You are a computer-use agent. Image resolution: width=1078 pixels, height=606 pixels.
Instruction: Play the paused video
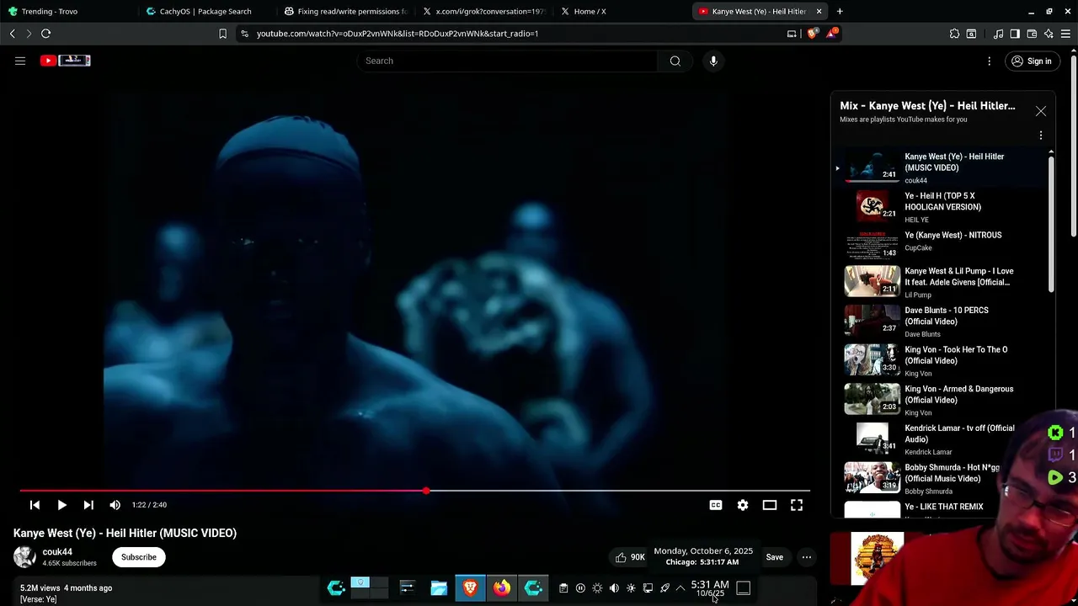point(61,505)
